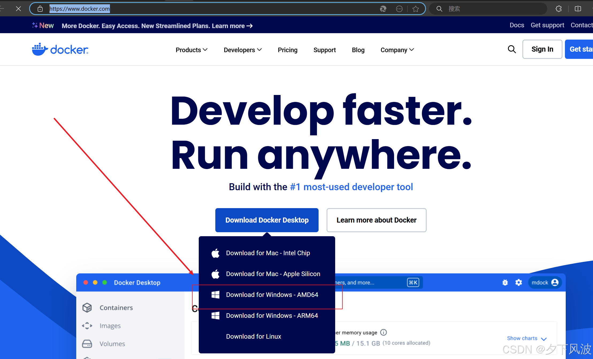593x359 pixels.
Task: Click the Download Docker Desktop button
Action: click(267, 220)
